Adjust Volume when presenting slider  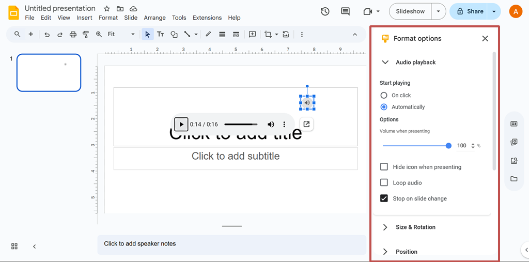click(x=417, y=146)
